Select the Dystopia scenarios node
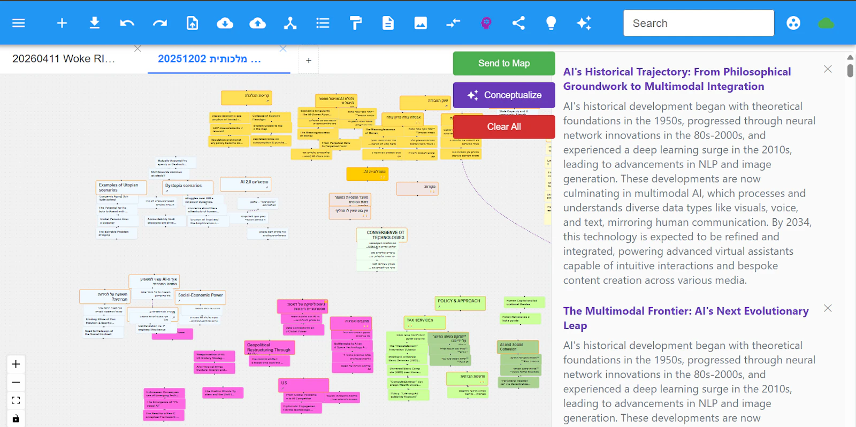The height and width of the screenshot is (427, 856). [x=188, y=187]
